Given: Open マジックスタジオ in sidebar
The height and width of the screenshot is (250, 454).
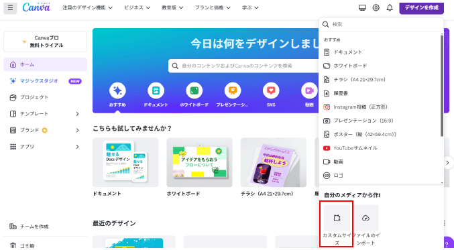Looking at the screenshot, I should 45,81.
